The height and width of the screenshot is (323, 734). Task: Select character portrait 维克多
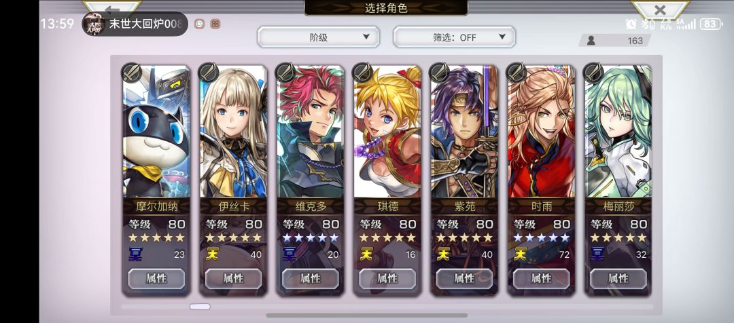(310, 131)
